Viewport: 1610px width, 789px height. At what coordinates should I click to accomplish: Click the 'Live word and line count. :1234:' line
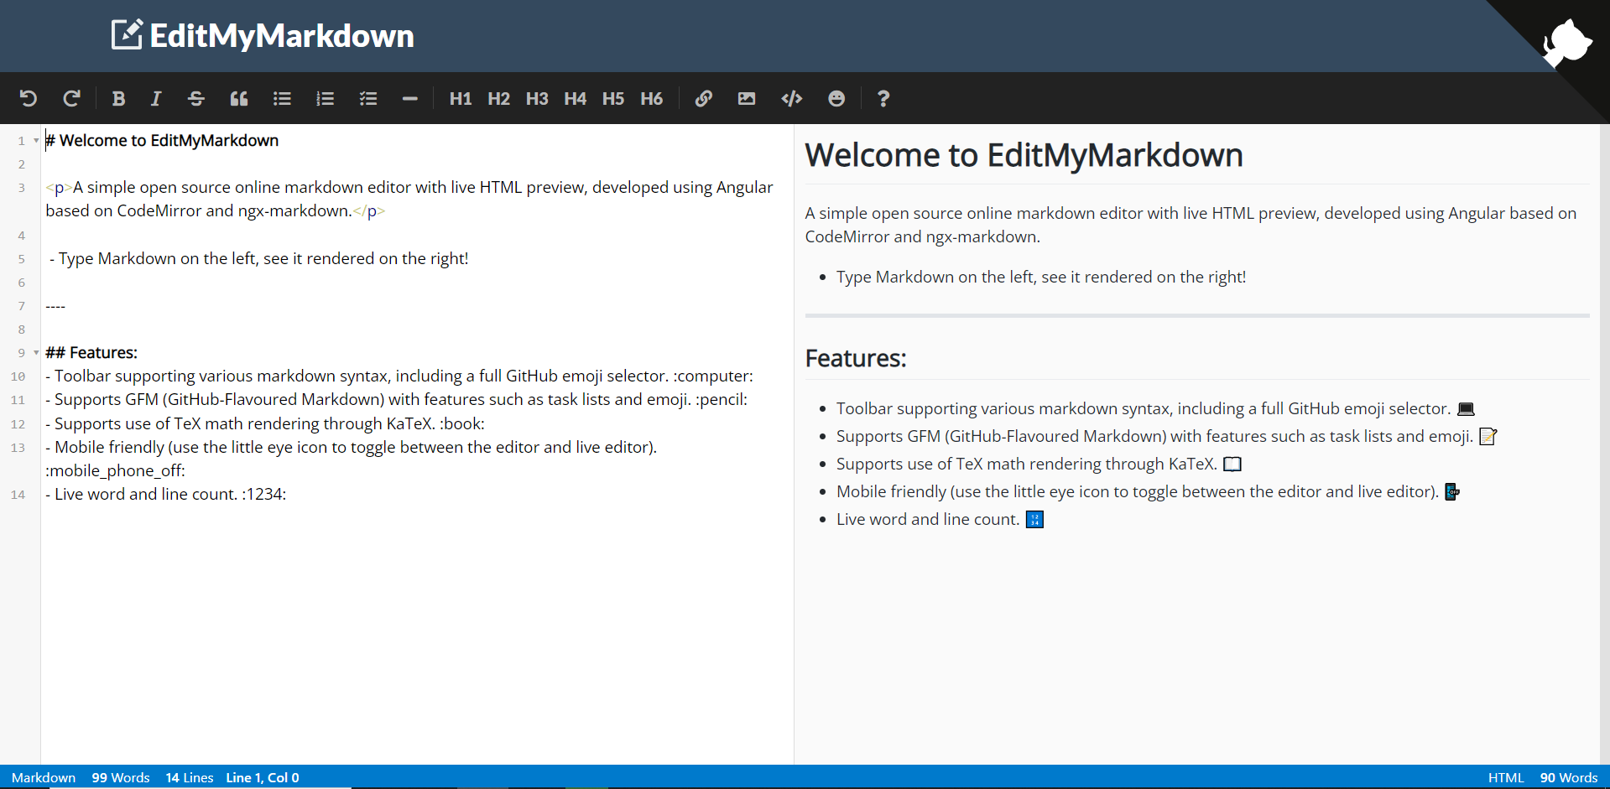pos(166,495)
